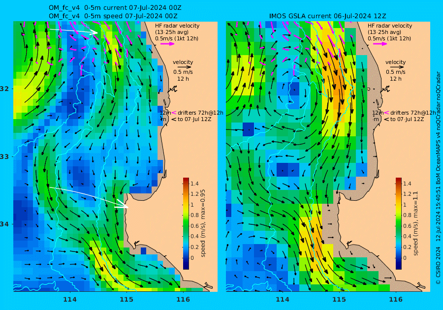Click the black velocity scale arrow in right map
Image resolution: width=443 pixels, height=310 pixels.
[x=397, y=67]
